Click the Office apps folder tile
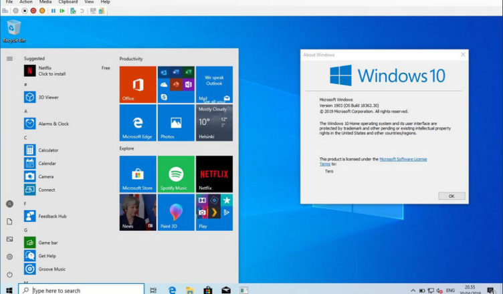Viewport: 503px width, 294px height. (x=176, y=85)
